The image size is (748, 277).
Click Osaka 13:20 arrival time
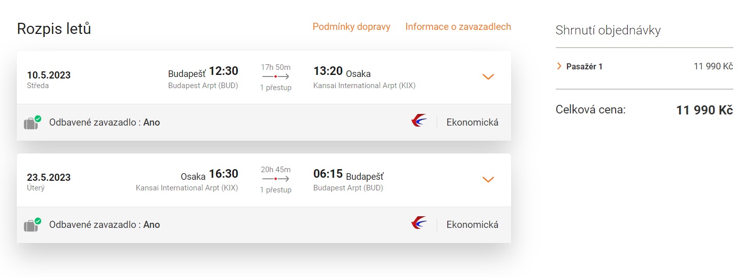point(328,71)
